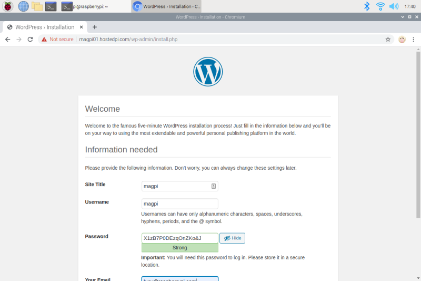
Task: Switch to the WordPress Installation Chromium task
Action: [166, 6]
